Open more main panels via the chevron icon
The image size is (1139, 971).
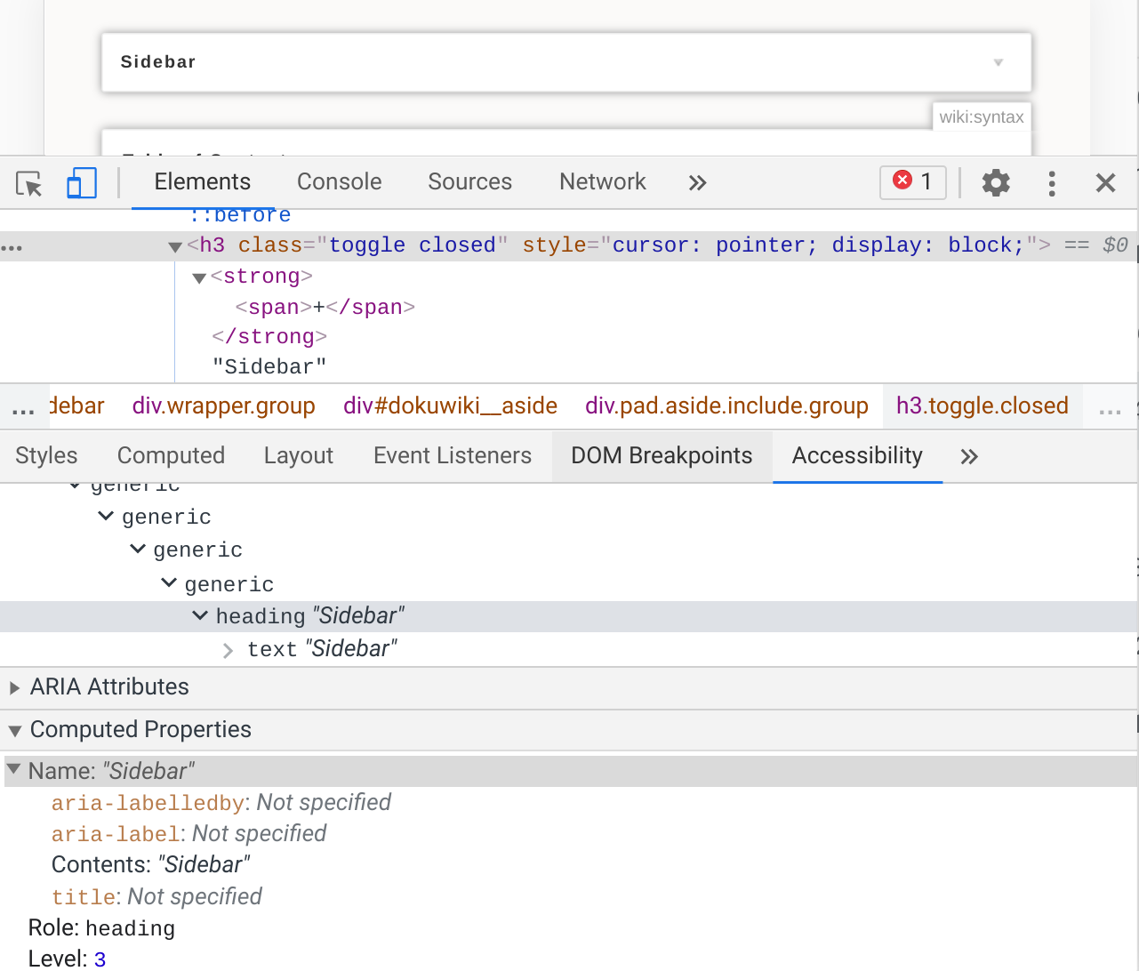point(697,182)
